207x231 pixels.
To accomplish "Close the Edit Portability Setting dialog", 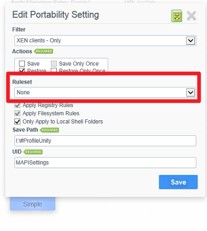I will pos(191,16).
